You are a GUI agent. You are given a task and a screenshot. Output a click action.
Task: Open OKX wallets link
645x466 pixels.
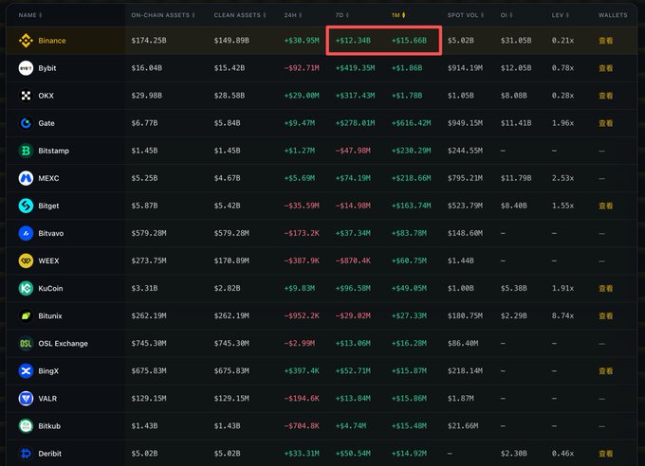(x=605, y=96)
